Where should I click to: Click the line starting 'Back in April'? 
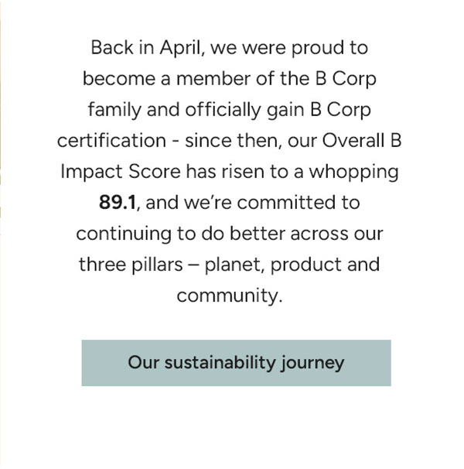click(230, 48)
